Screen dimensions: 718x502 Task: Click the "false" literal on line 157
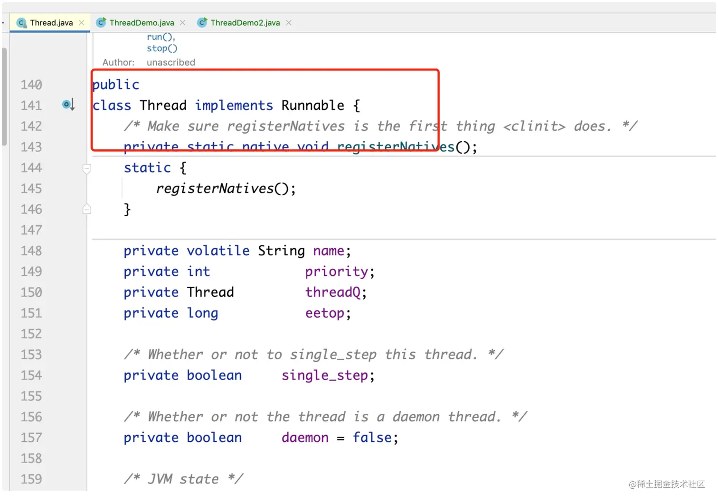(x=372, y=438)
